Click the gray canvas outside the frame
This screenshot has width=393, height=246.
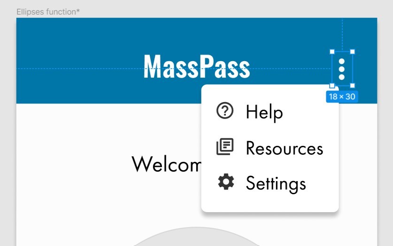(x=8, y=126)
